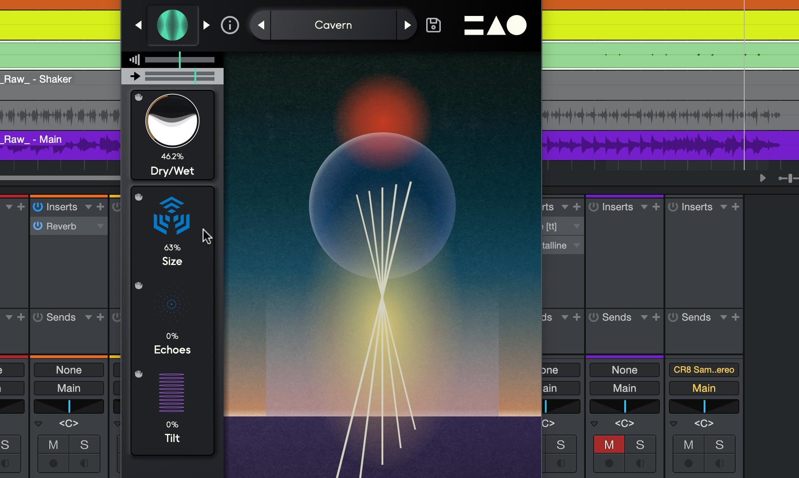Go to the previous reverb style
799x478 pixels.
point(138,26)
